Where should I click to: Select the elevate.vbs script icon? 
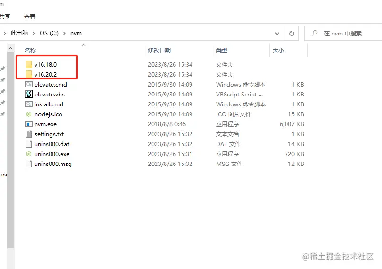tap(29, 94)
